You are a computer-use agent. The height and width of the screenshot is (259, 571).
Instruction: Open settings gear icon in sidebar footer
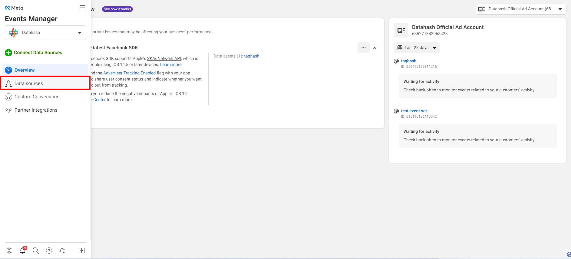[9, 251]
